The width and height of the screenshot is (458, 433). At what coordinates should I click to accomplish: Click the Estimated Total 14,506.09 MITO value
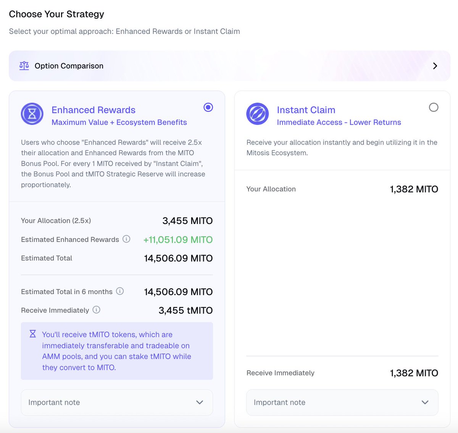coord(178,258)
